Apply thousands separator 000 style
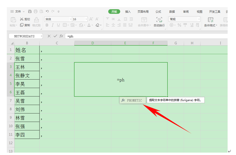Viewport: 236px width, 155px height. pos(185,25)
